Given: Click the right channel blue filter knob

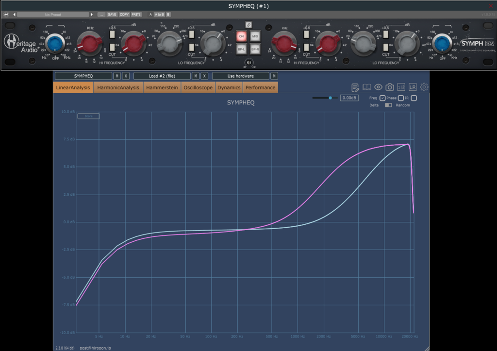Looking at the screenshot, I should [442, 43].
